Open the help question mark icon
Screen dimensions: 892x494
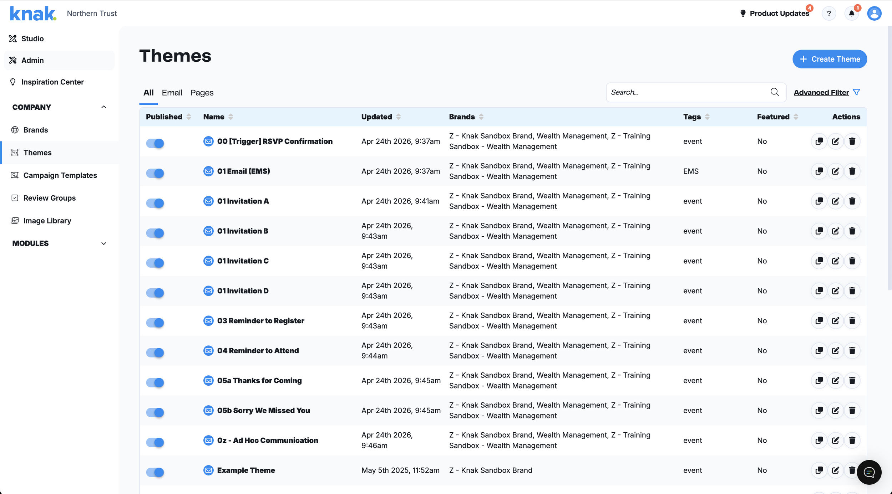pos(829,14)
